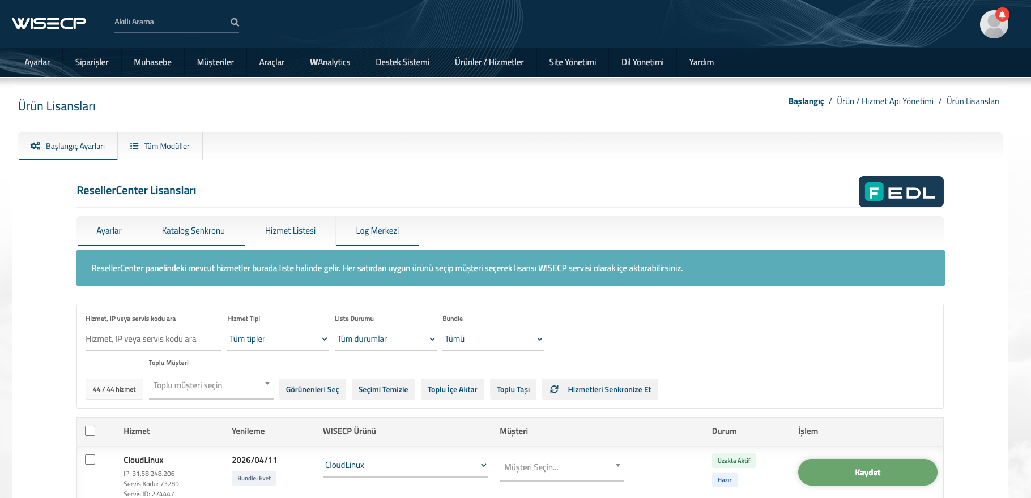Click the WISECP logo
The image size is (1031, 498).
point(49,23)
